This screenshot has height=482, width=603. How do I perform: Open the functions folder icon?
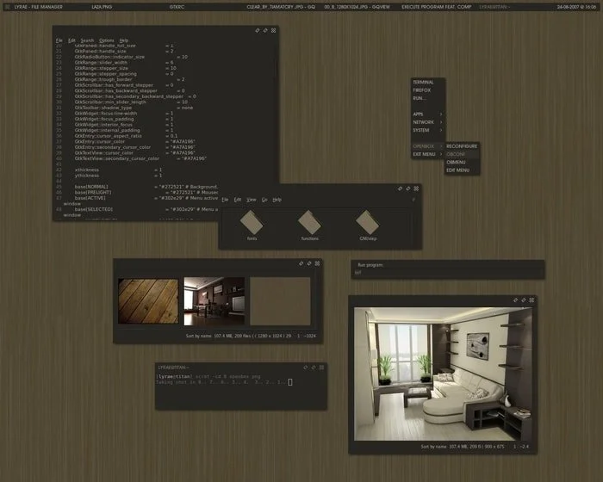point(309,222)
